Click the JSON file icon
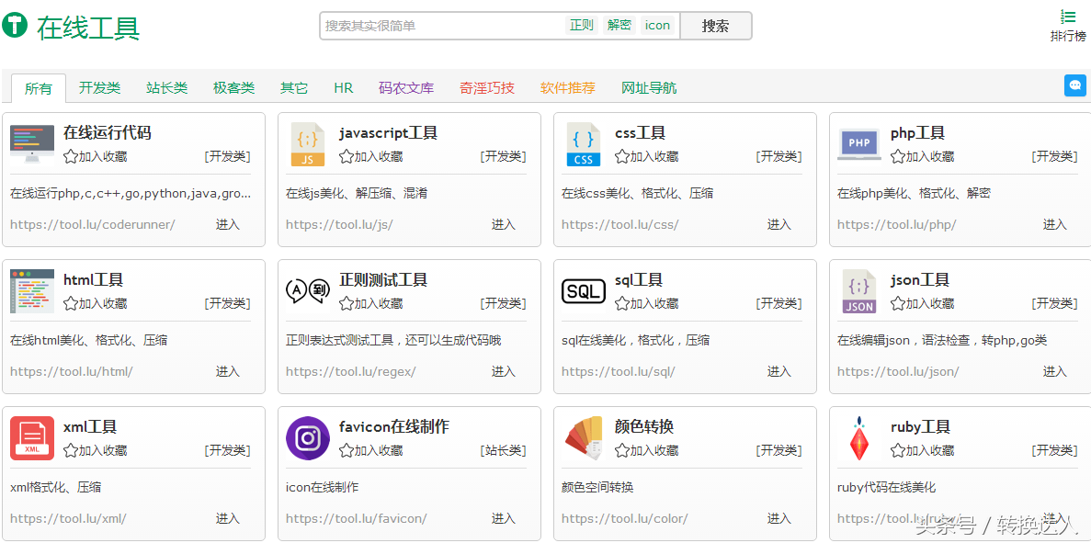The image size is (1091, 543). click(x=858, y=291)
